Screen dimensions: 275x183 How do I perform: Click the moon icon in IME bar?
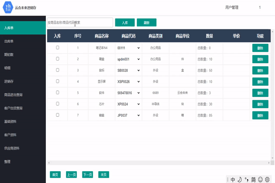click(239, 180)
